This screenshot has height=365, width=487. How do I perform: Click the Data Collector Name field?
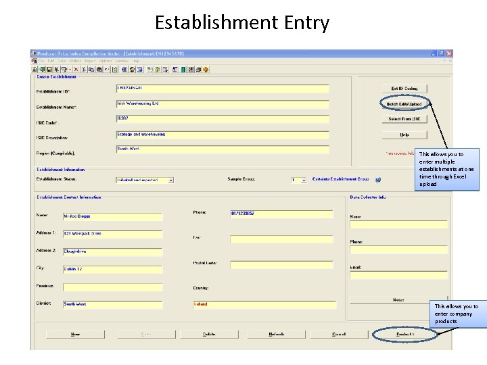tap(398, 224)
